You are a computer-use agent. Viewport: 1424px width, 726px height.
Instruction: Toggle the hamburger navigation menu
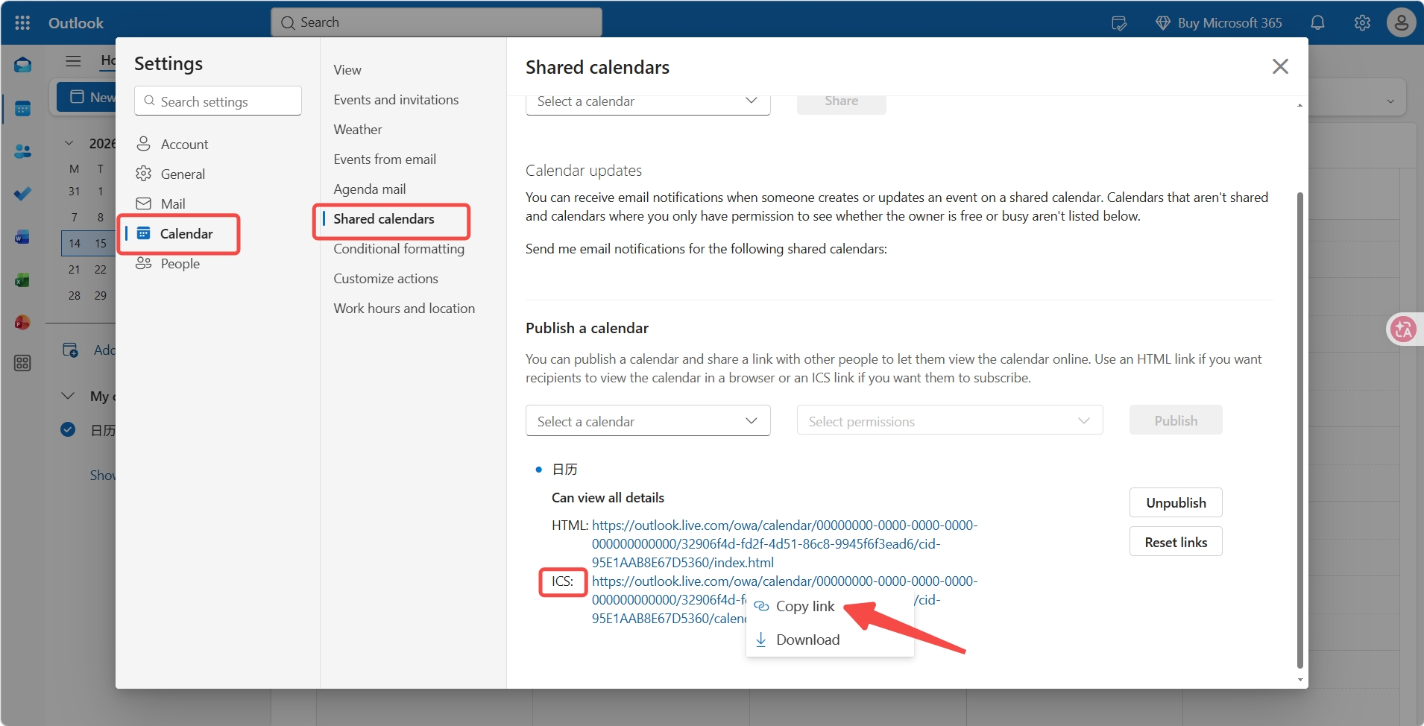pyautogui.click(x=73, y=61)
